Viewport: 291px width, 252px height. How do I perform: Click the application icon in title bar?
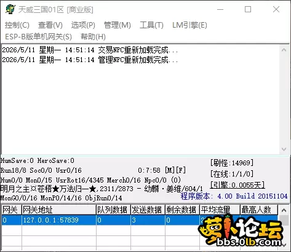[10, 9]
